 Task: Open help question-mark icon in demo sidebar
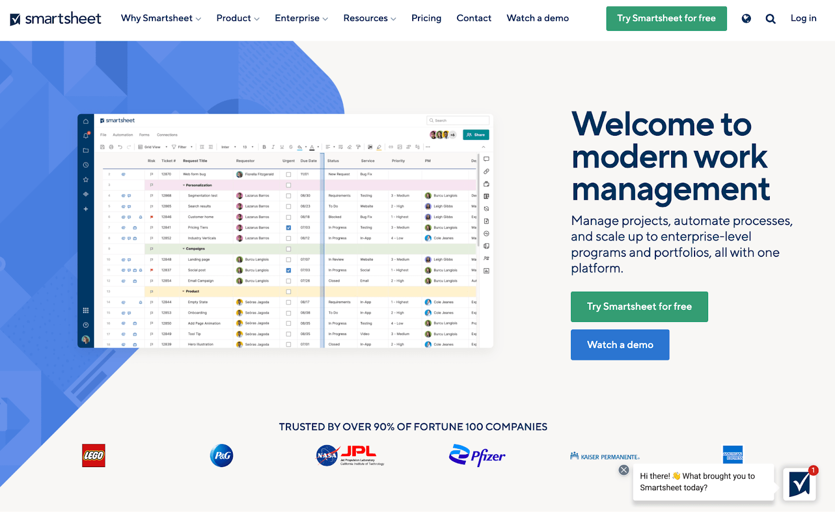(x=86, y=325)
